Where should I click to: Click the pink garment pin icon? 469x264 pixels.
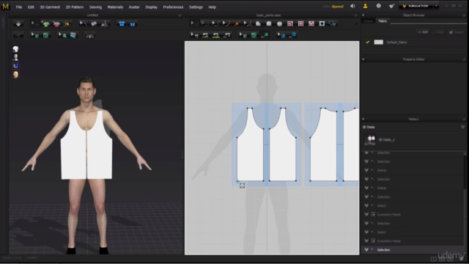point(56,24)
